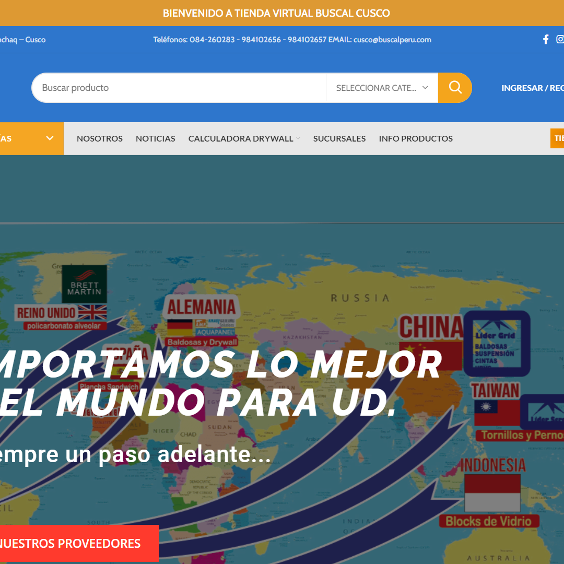This screenshot has height=564, width=564.
Task: Go to the Nosotros page
Action: 100,138
